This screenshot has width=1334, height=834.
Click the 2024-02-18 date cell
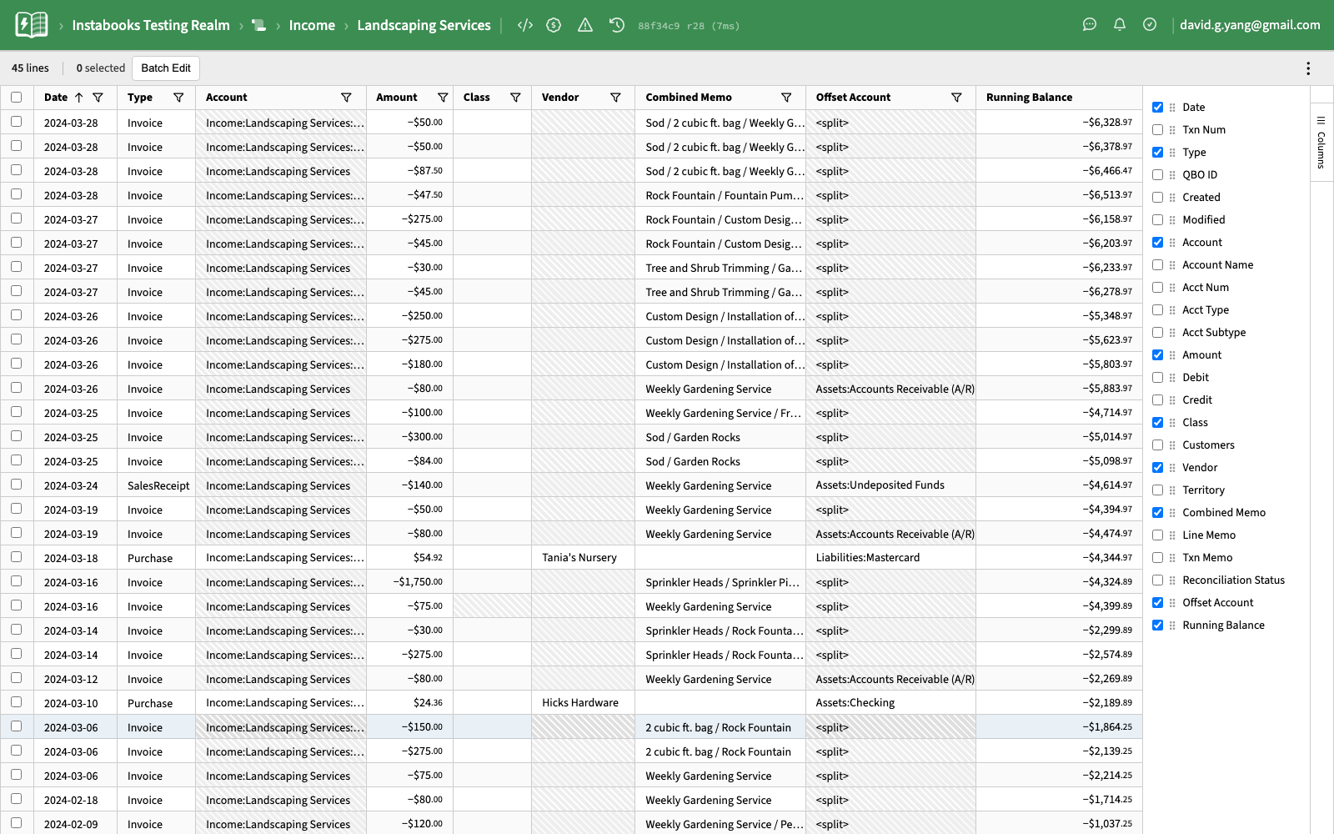coord(76,800)
